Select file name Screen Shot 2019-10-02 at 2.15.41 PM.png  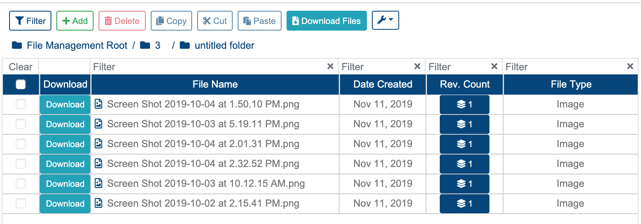[x=203, y=203]
